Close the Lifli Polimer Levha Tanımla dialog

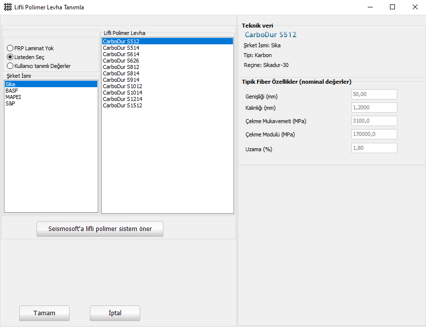(x=415, y=7)
